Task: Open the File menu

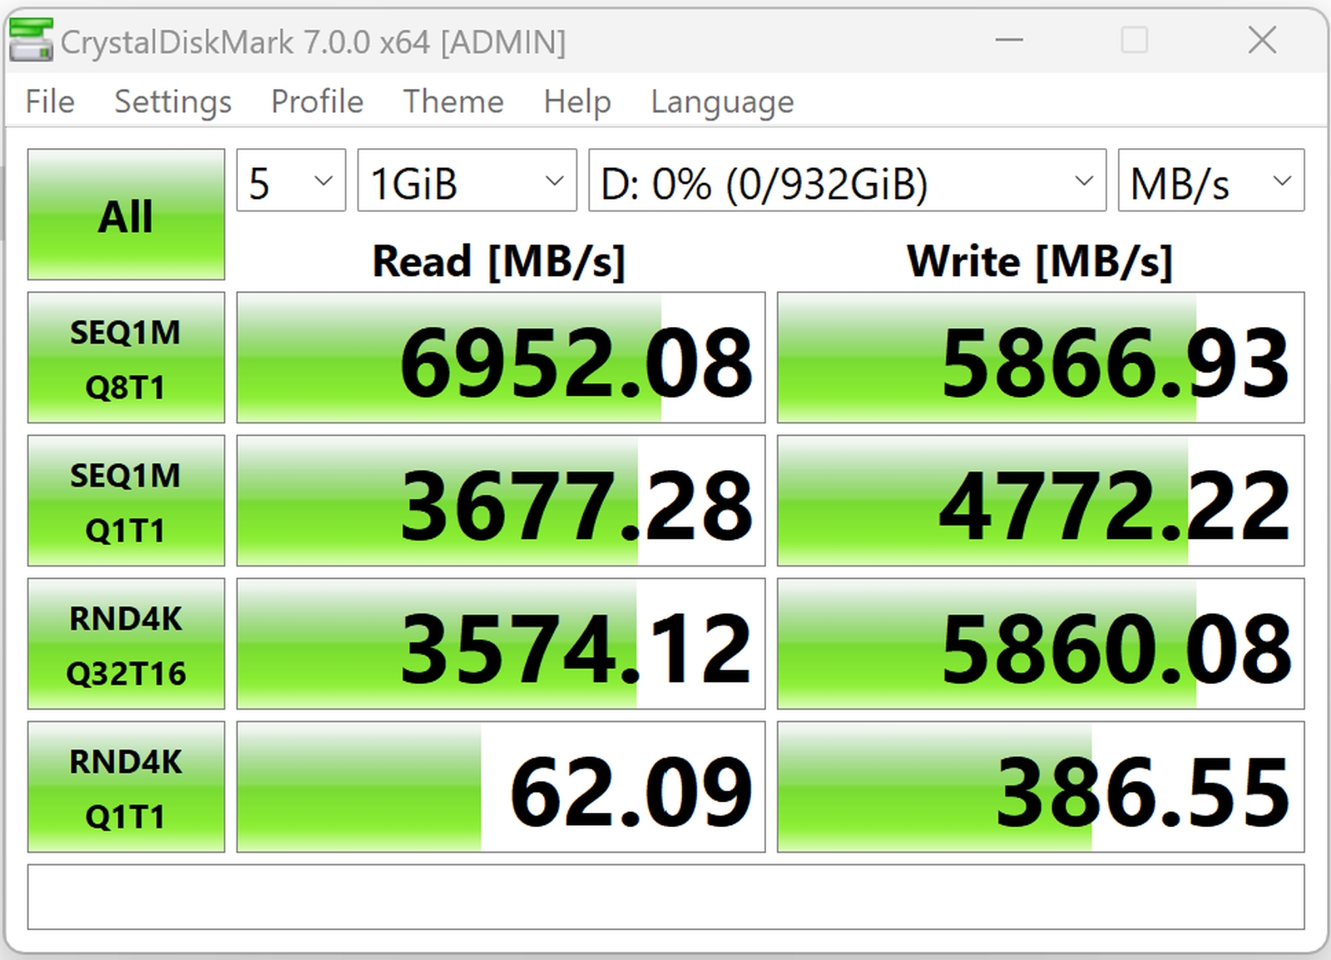Action: pyautogui.click(x=50, y=101)
